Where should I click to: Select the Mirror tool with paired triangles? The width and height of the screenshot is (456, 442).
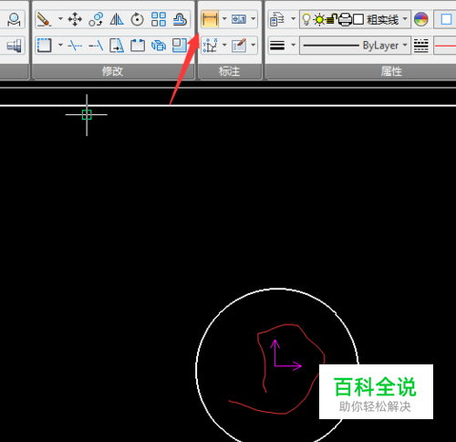coord(117,19)
